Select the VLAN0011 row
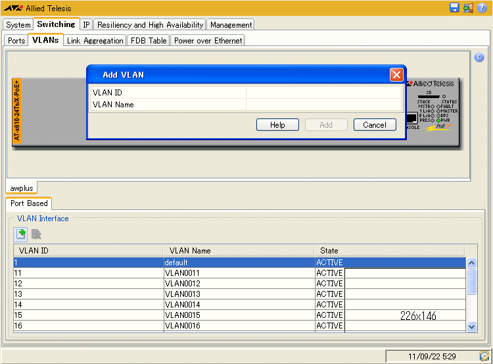Screen dimensions: 493x364 coord(239,273)
